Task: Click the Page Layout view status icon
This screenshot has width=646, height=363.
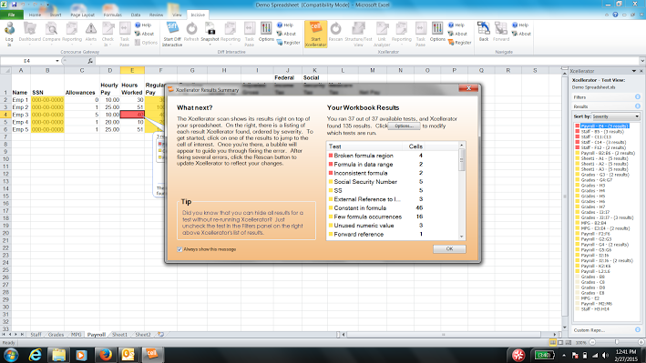Action: pos(560,342)
